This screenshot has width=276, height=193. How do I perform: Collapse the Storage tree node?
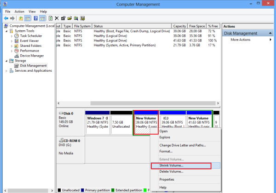(x=6, y=61)
